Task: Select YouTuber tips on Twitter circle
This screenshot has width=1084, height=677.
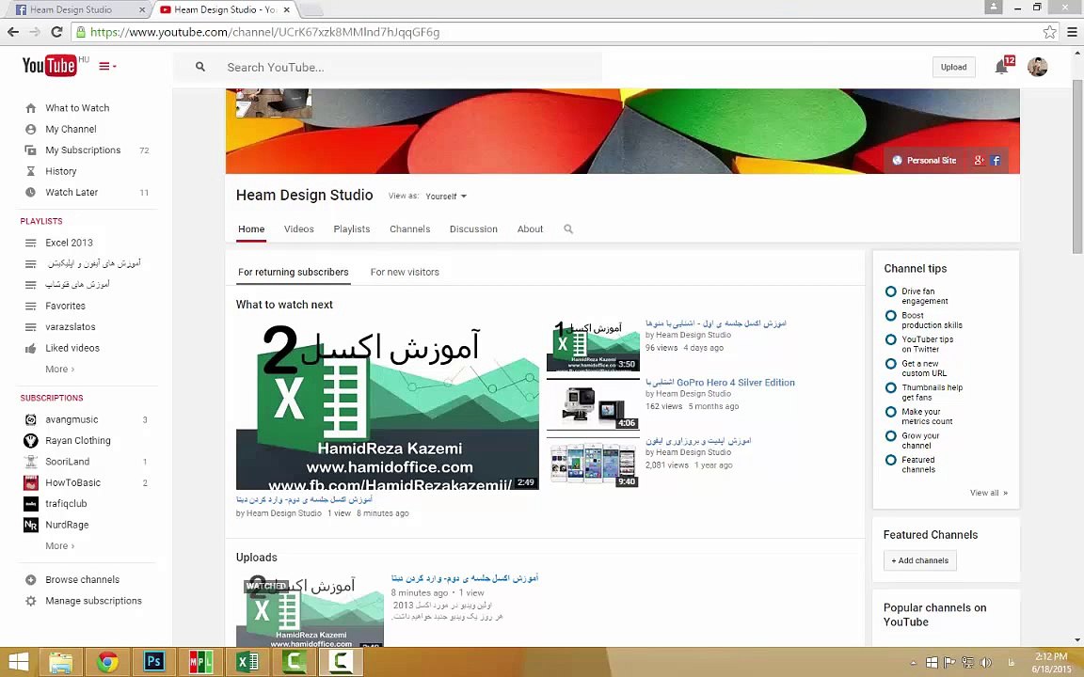Action: point(891,339)
